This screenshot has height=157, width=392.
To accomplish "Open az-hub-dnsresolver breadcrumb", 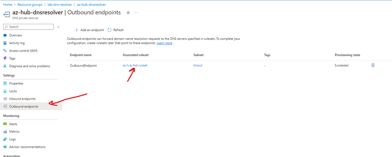I will pyautogui.click(x=91, y=5).
